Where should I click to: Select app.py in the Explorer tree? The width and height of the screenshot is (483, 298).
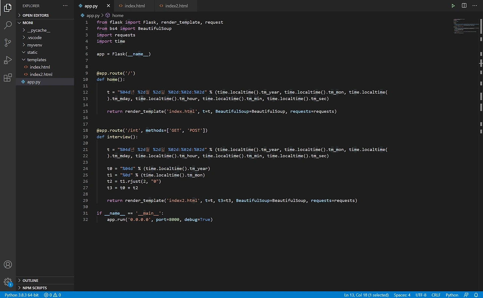pos(45,82)
